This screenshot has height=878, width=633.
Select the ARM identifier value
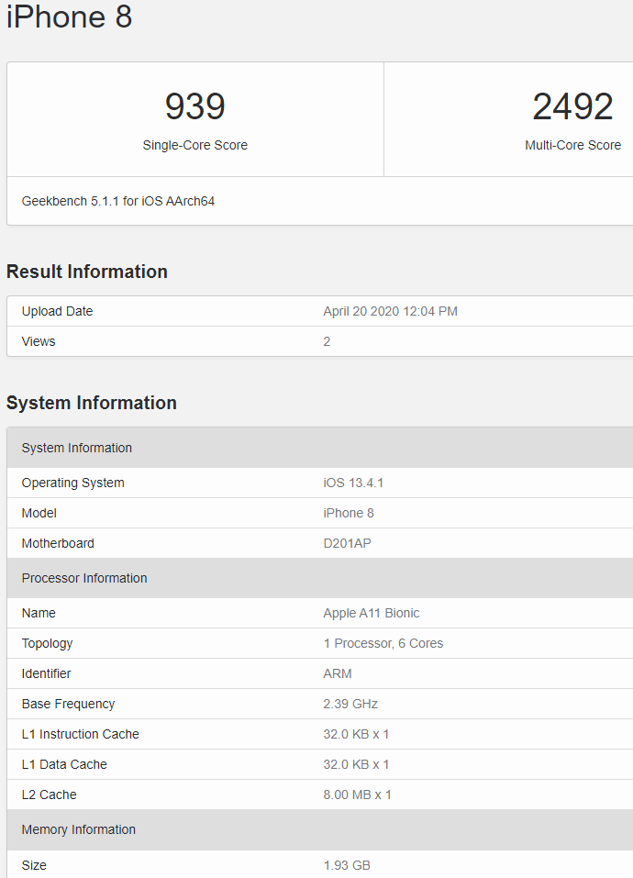click(x=338, y=673)
